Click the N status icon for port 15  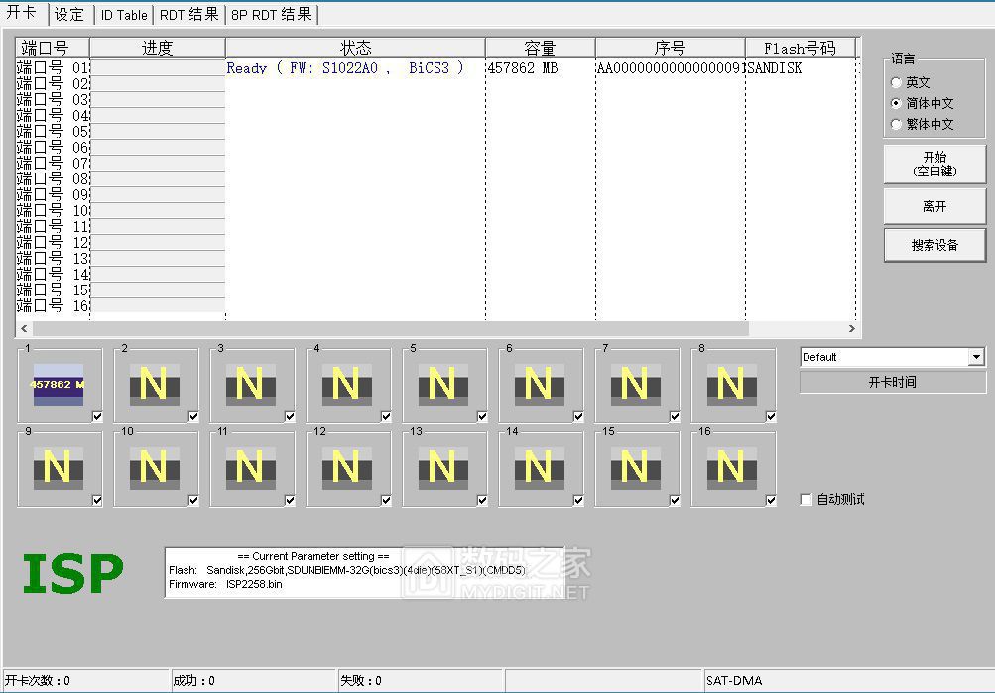point(636,468)
